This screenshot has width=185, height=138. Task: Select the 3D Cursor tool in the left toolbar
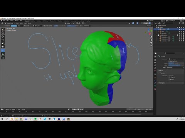3,33
